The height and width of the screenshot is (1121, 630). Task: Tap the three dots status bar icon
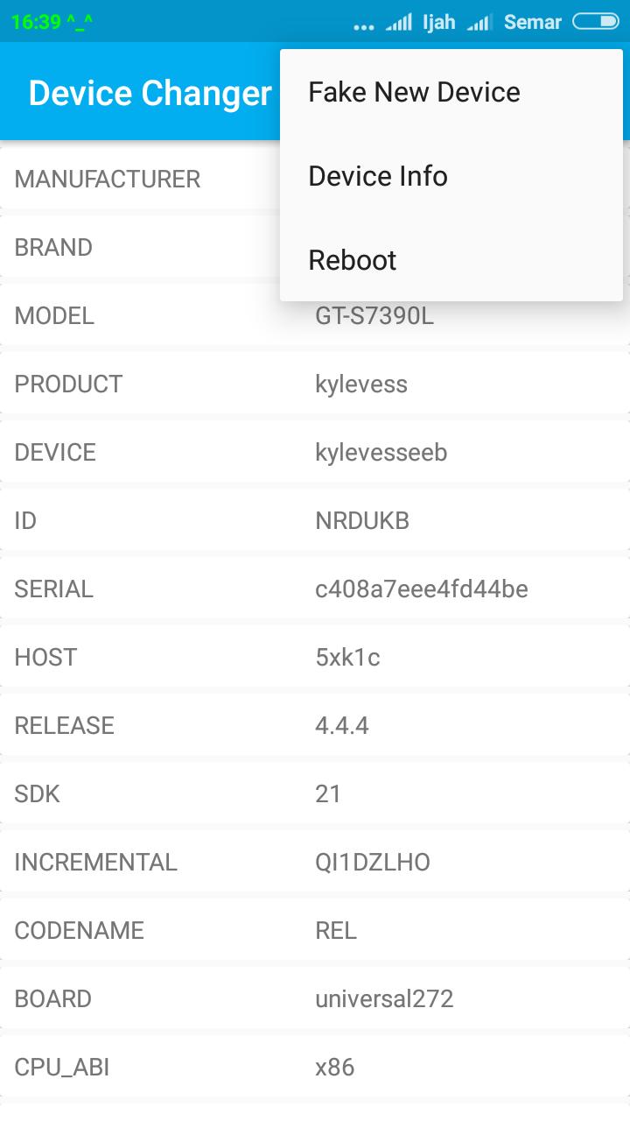click(x=364, y=27)
